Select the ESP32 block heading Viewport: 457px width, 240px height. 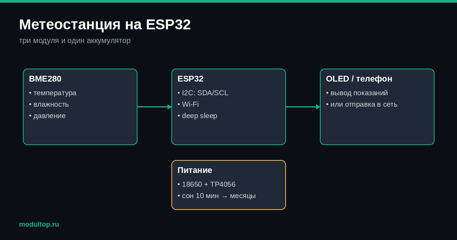[190, 79]
